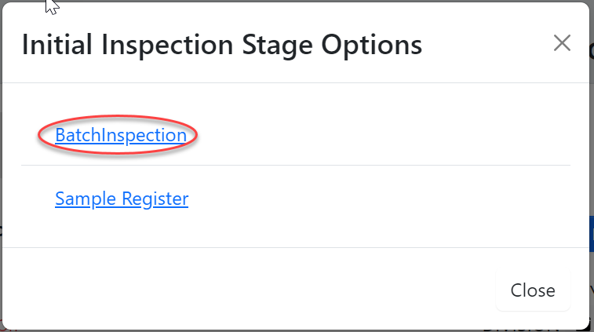Start batch inspection from the options list
Image resolution: width=594 pixels, height=332 pixels.
[121, 135]
